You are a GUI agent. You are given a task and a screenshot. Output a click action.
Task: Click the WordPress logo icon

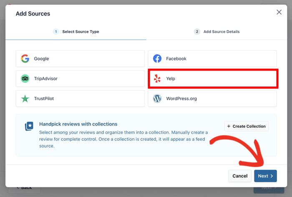click(x=157, y=99)
